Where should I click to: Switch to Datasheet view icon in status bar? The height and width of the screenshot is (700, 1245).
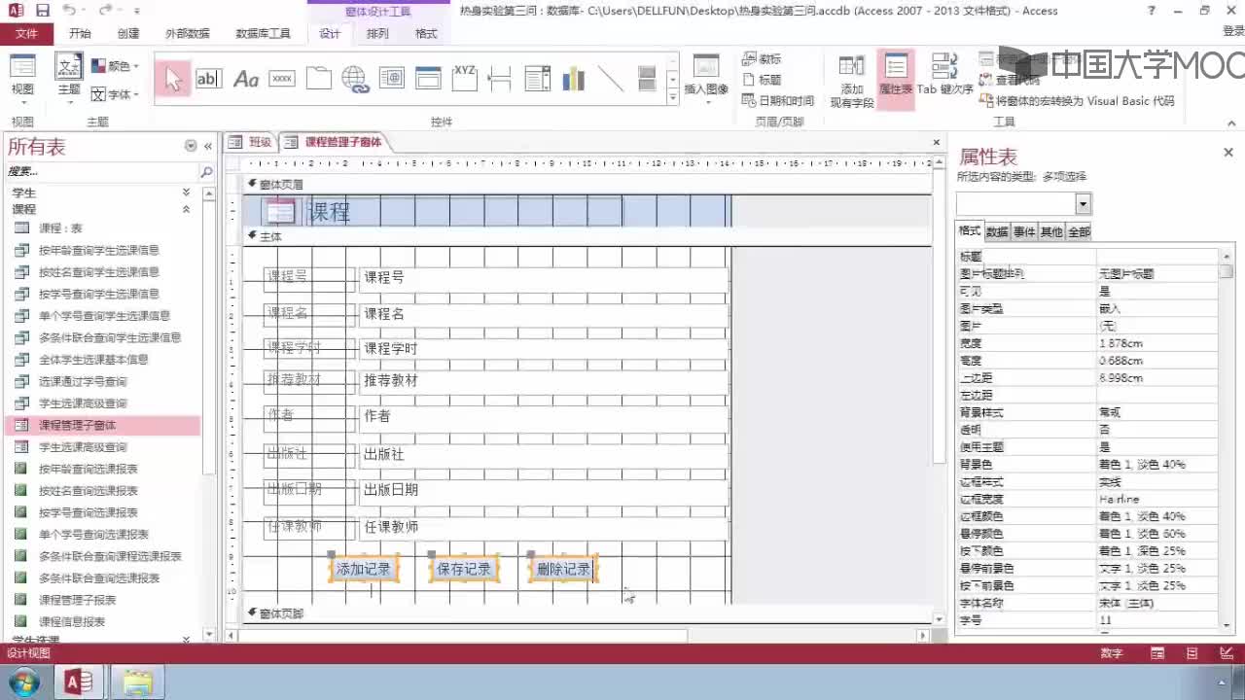[1159, 653]
